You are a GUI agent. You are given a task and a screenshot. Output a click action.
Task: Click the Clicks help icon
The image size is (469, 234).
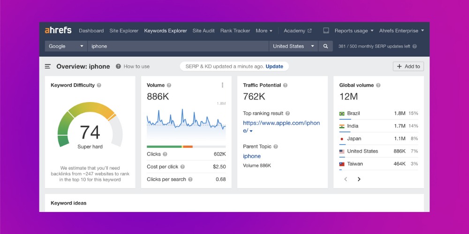click(x=165, y=154)
